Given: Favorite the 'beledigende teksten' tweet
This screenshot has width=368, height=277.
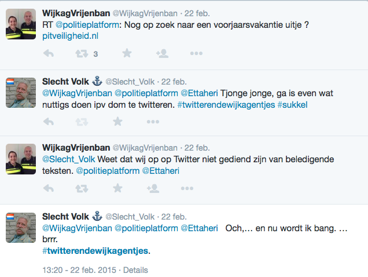Looking at the screenshot, I should [x=118, y=188].
